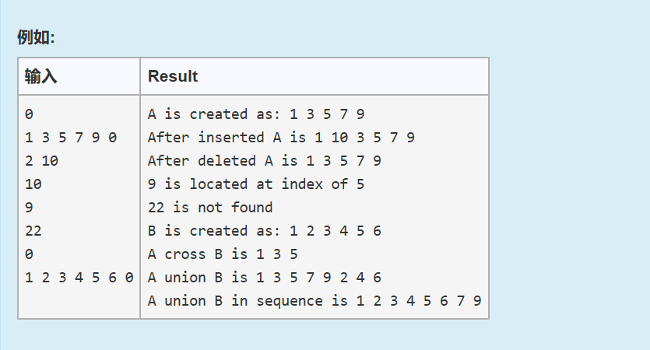Screen dimensions: 650x350
Task: Click input line '10' below '2 10'
Action: coord(33,184)
